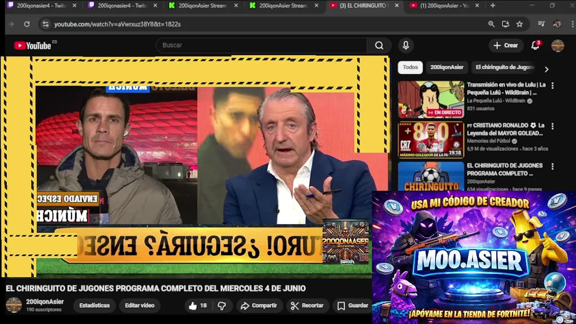Reload the page with the refresh icon

[x=27, y=24]
